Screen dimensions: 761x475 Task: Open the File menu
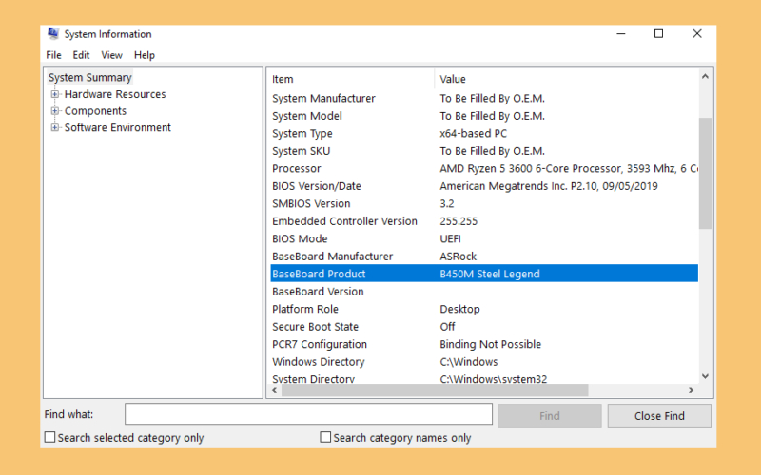point(53,55)
